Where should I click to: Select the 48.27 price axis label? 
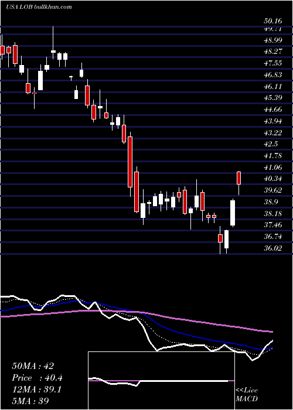(x=273, y=52)
